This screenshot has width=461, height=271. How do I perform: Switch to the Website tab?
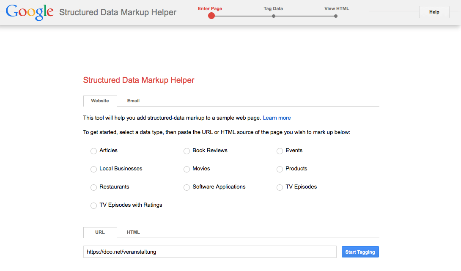click(x=100, y=101)
